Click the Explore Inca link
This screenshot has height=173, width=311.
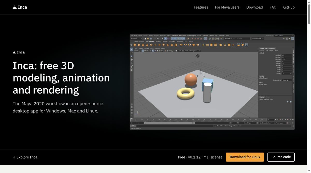click(25, 157)
